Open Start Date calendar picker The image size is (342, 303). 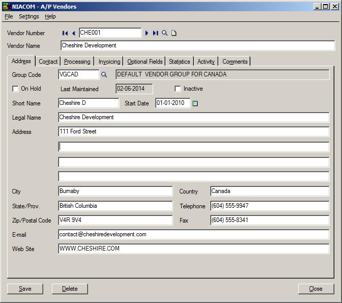point(195,103)
